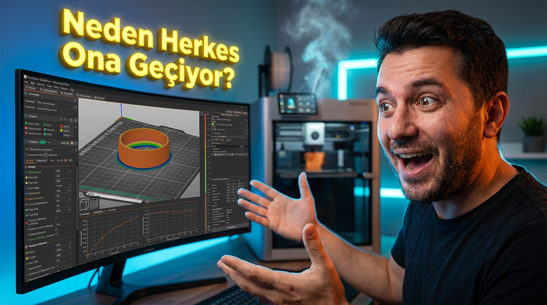Click the round app logo in the title bar
Screen dimensions: 547x305
(25, 77)
